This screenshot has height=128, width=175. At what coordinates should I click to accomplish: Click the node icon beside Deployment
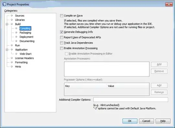pos(16,37)
